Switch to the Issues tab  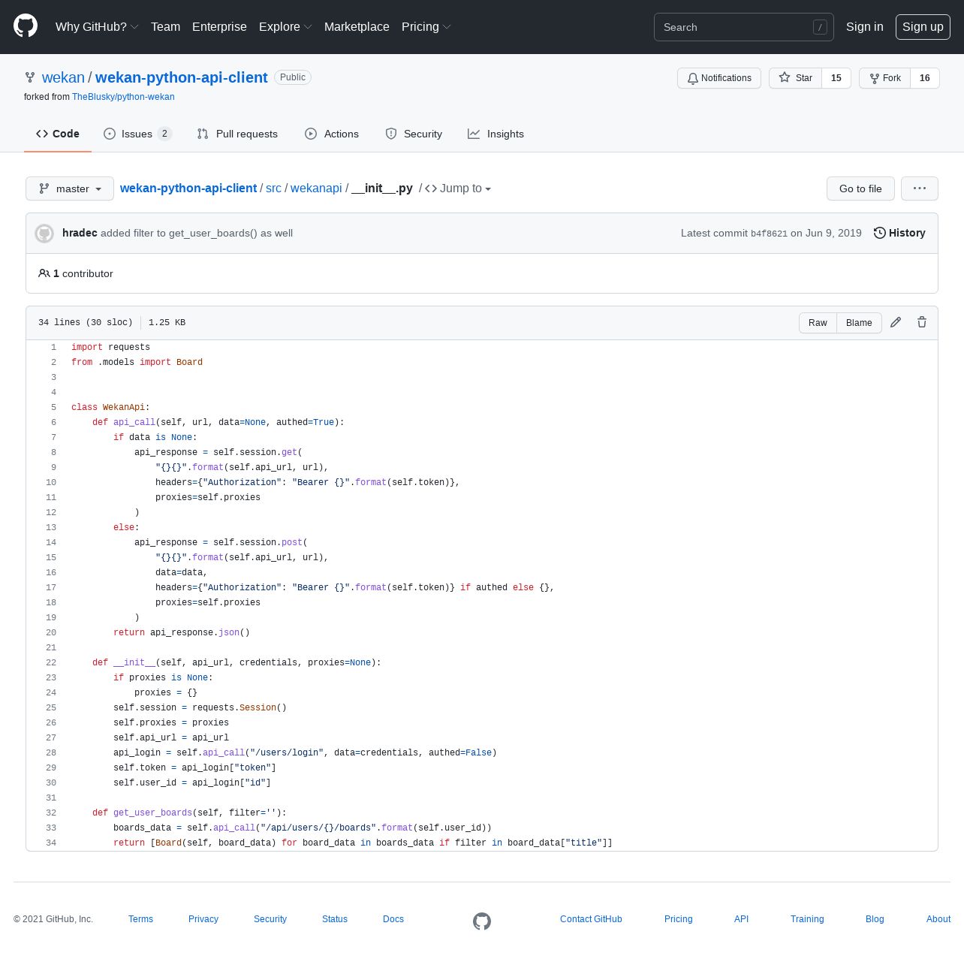point(137,134)
